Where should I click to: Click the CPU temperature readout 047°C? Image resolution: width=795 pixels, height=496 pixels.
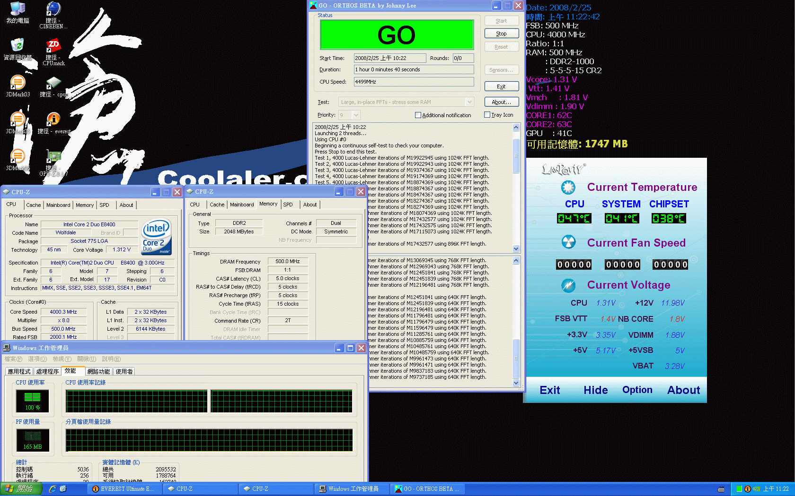[x=574, y=218]
